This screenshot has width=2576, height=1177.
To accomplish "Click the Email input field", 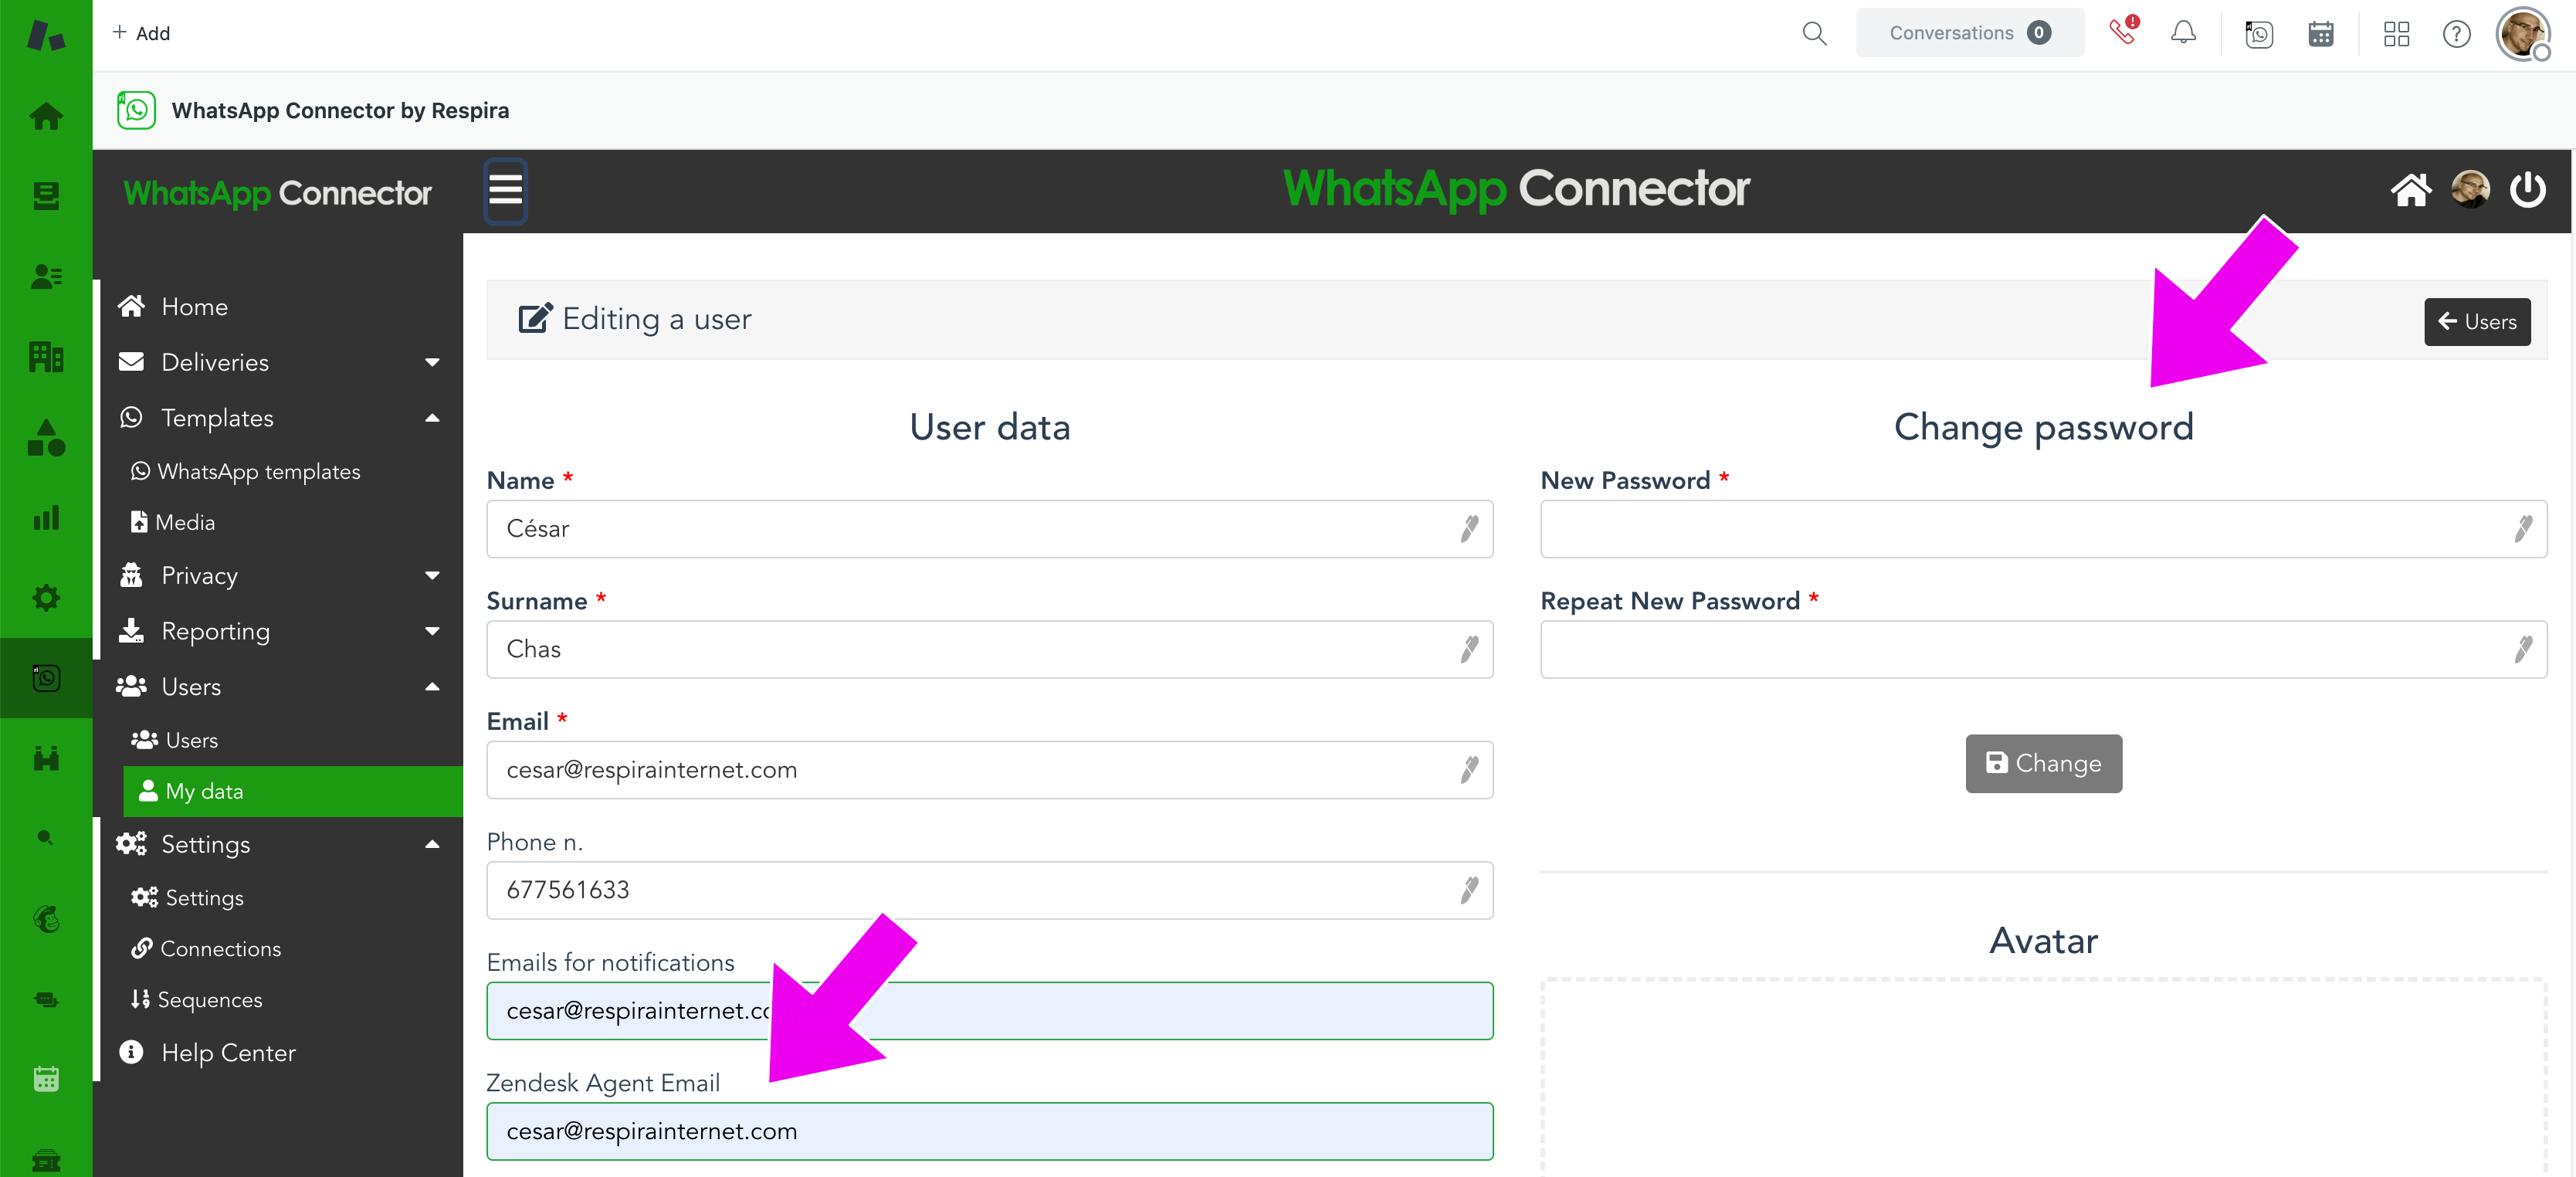I will pyautogui.click(x=990, y=770).
